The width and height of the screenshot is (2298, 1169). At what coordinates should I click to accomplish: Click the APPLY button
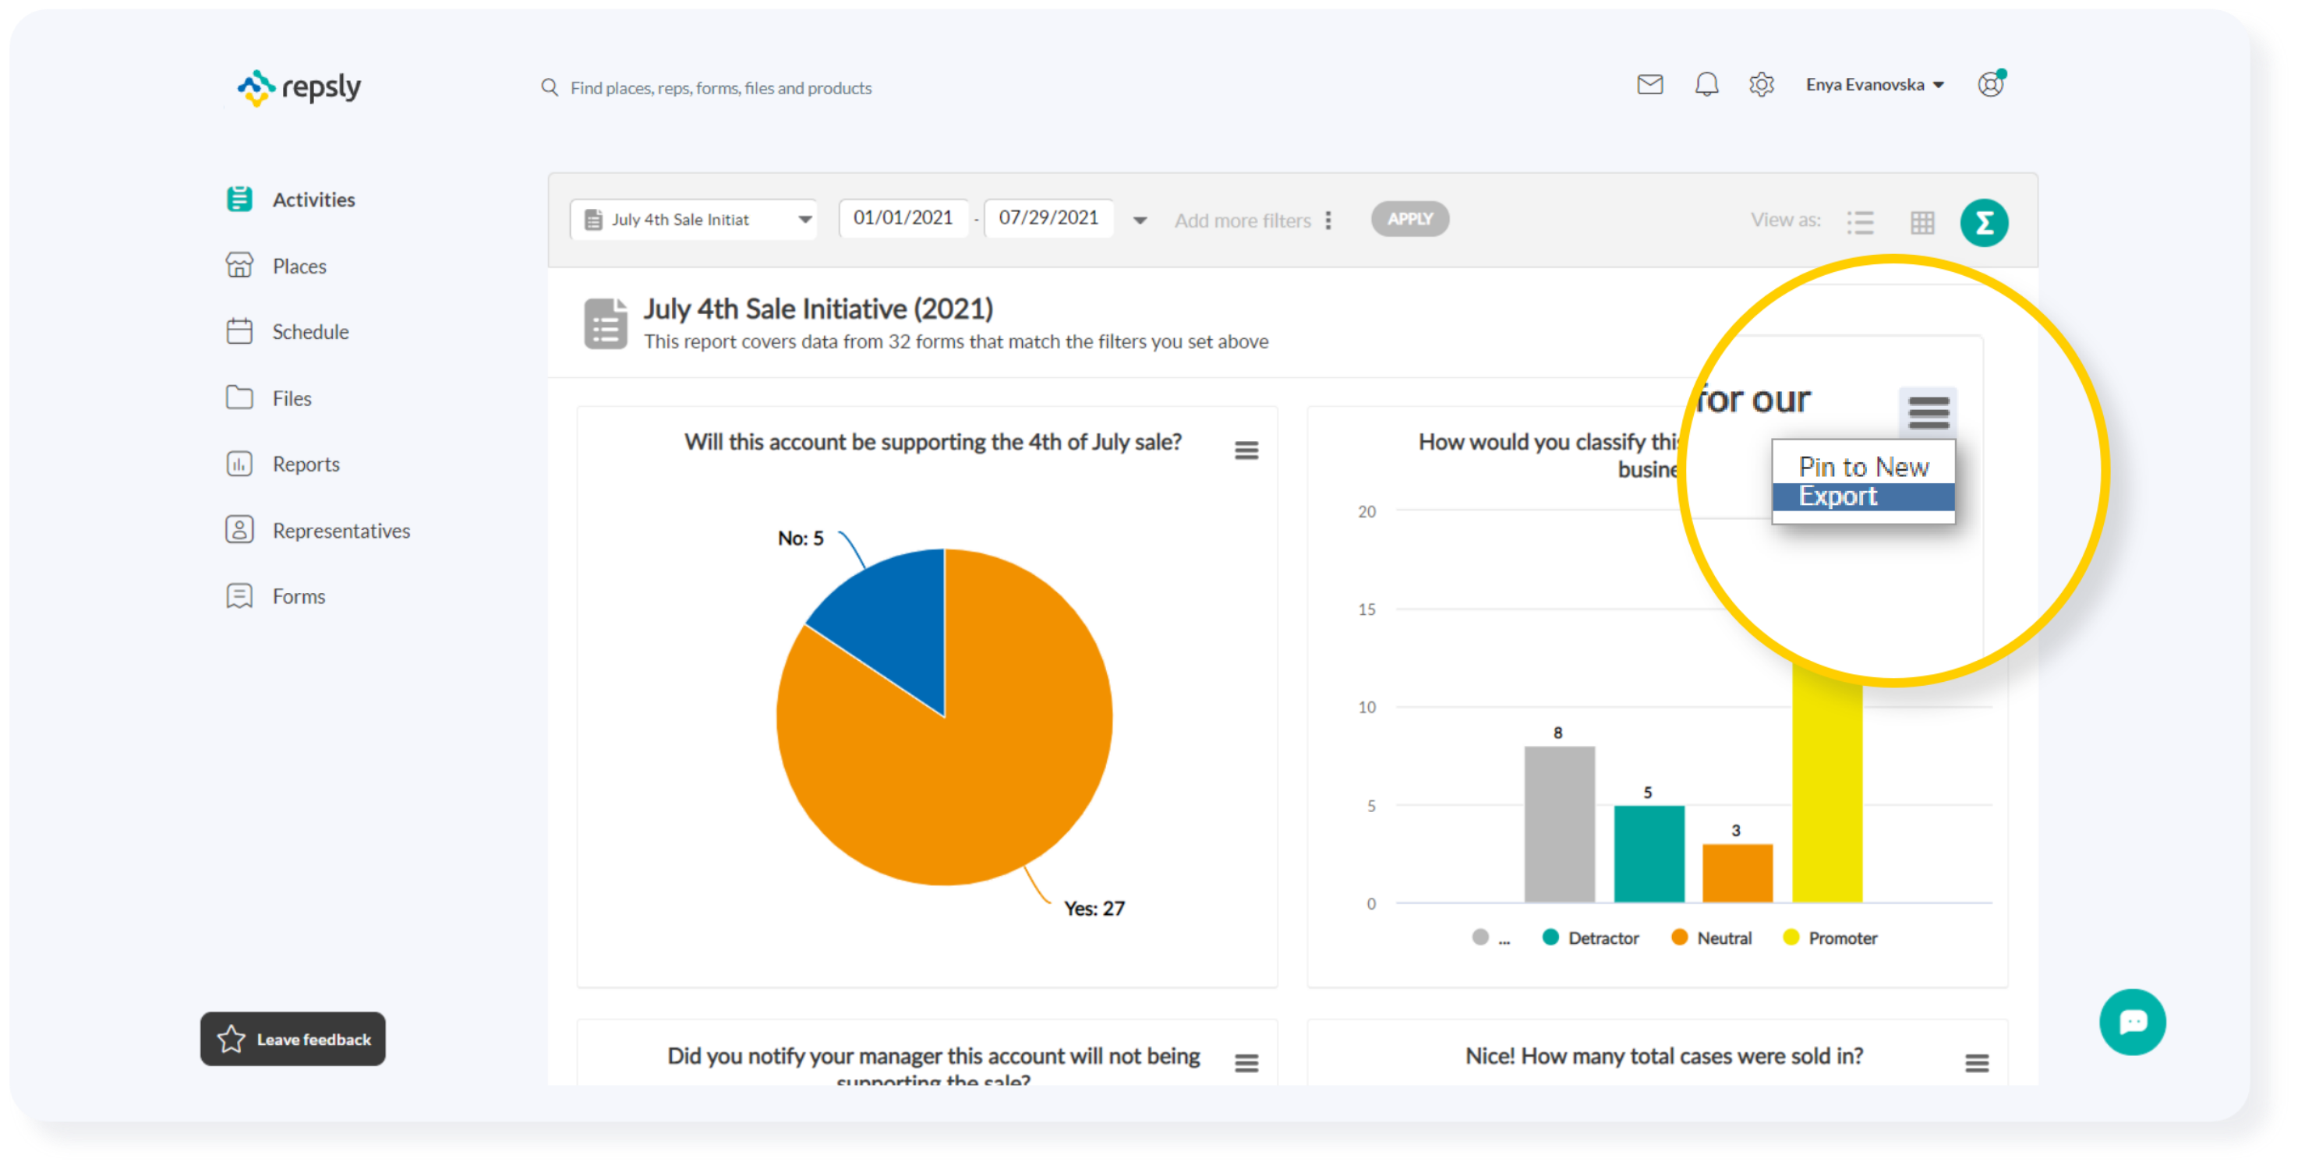click(x=1409, y=218)
